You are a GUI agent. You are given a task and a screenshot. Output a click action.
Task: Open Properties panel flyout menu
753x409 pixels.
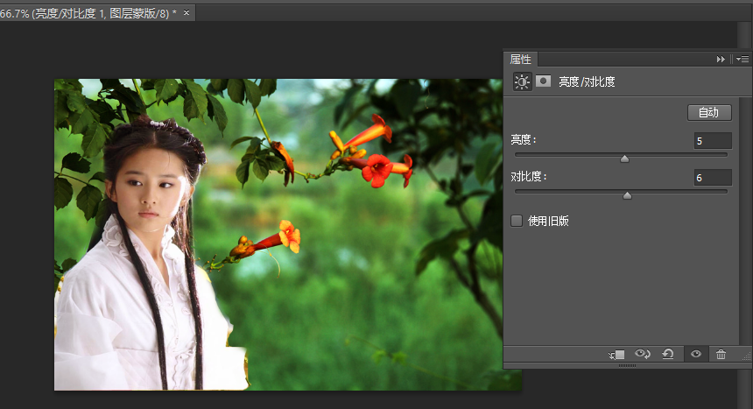coord(742,59)
